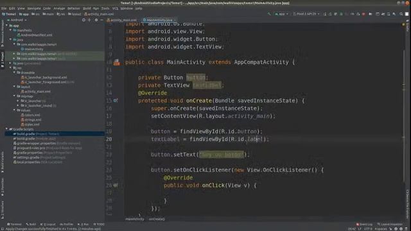Click the red Stop icon in toolbar
The image size is (411, 231).
(363, 13)
